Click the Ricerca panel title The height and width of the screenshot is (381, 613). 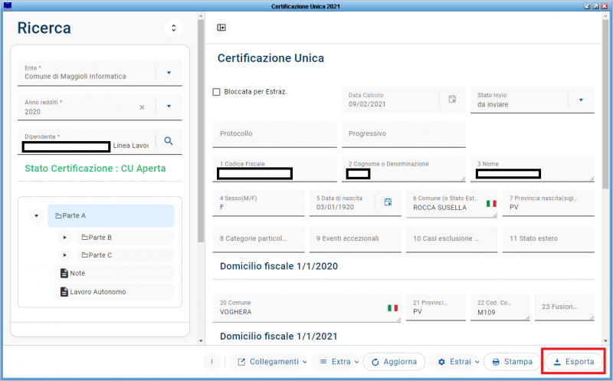pyautogui.click(x=44, y=28)
